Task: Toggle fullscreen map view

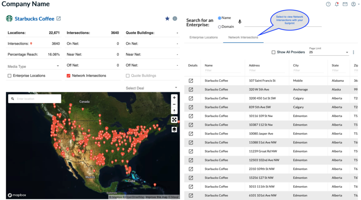Action: point(174,120)
